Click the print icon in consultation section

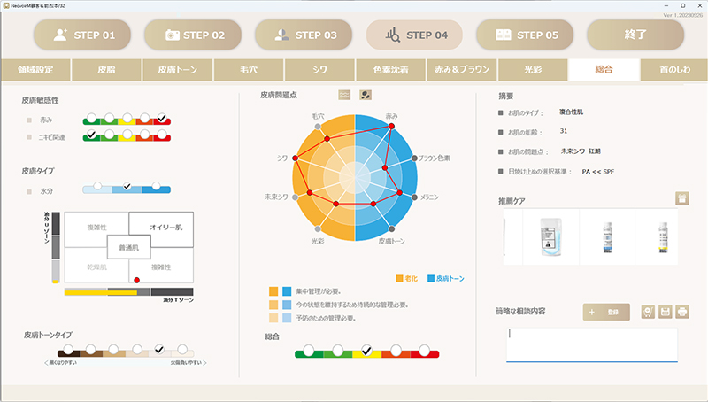(682, 312)
